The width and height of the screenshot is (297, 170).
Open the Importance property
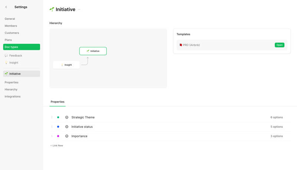(x=79, y=136)
